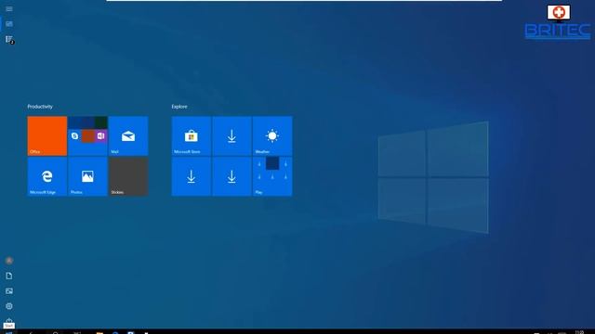Viewport: 595px width, 334px height.
Task: Open the user account avatar menu
Action: (9, 261)
